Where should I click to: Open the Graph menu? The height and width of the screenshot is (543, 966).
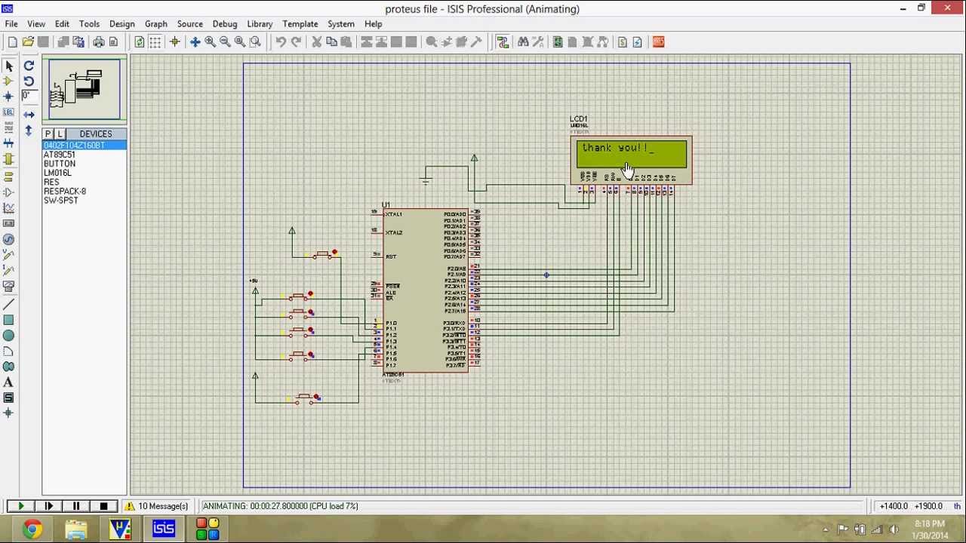click(156, 24)
